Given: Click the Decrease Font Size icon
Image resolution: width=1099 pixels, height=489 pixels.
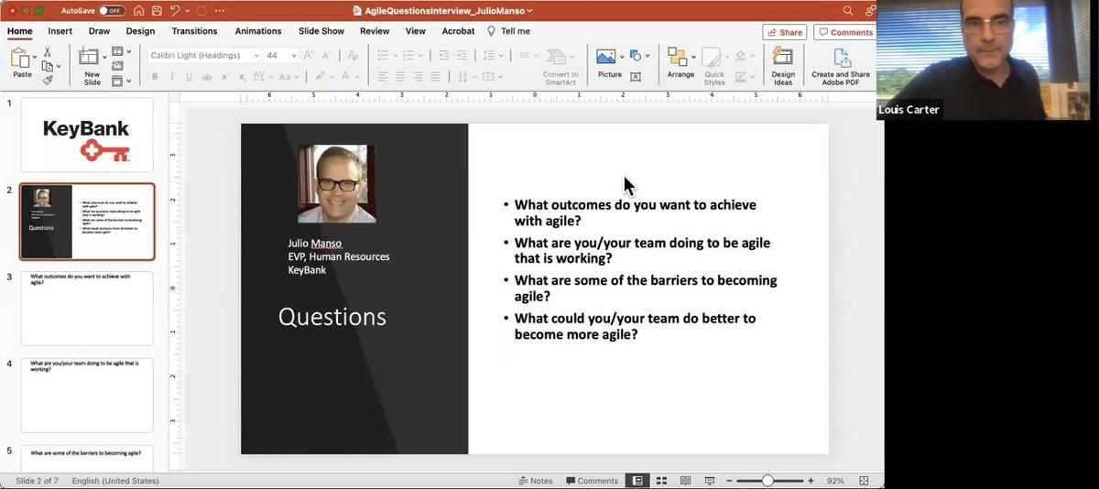Looking at the screenshot, I should click(x=327, y=55).
